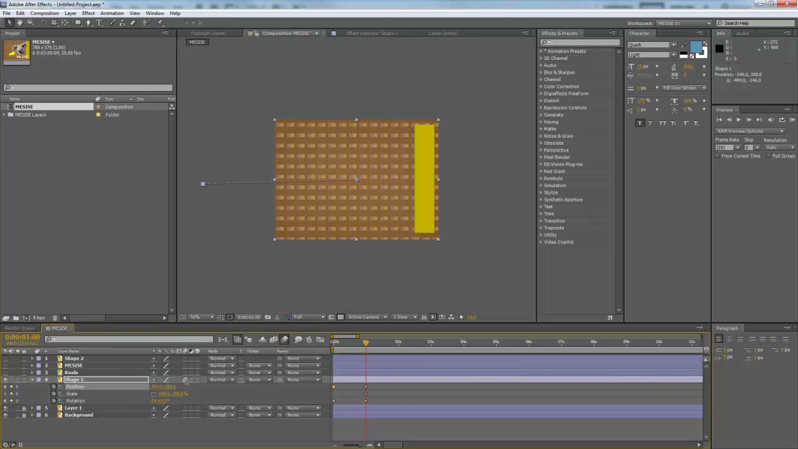Open the Workspace dropdown
The height and width of the screenshot is (449, 798).
coord(683,23)
